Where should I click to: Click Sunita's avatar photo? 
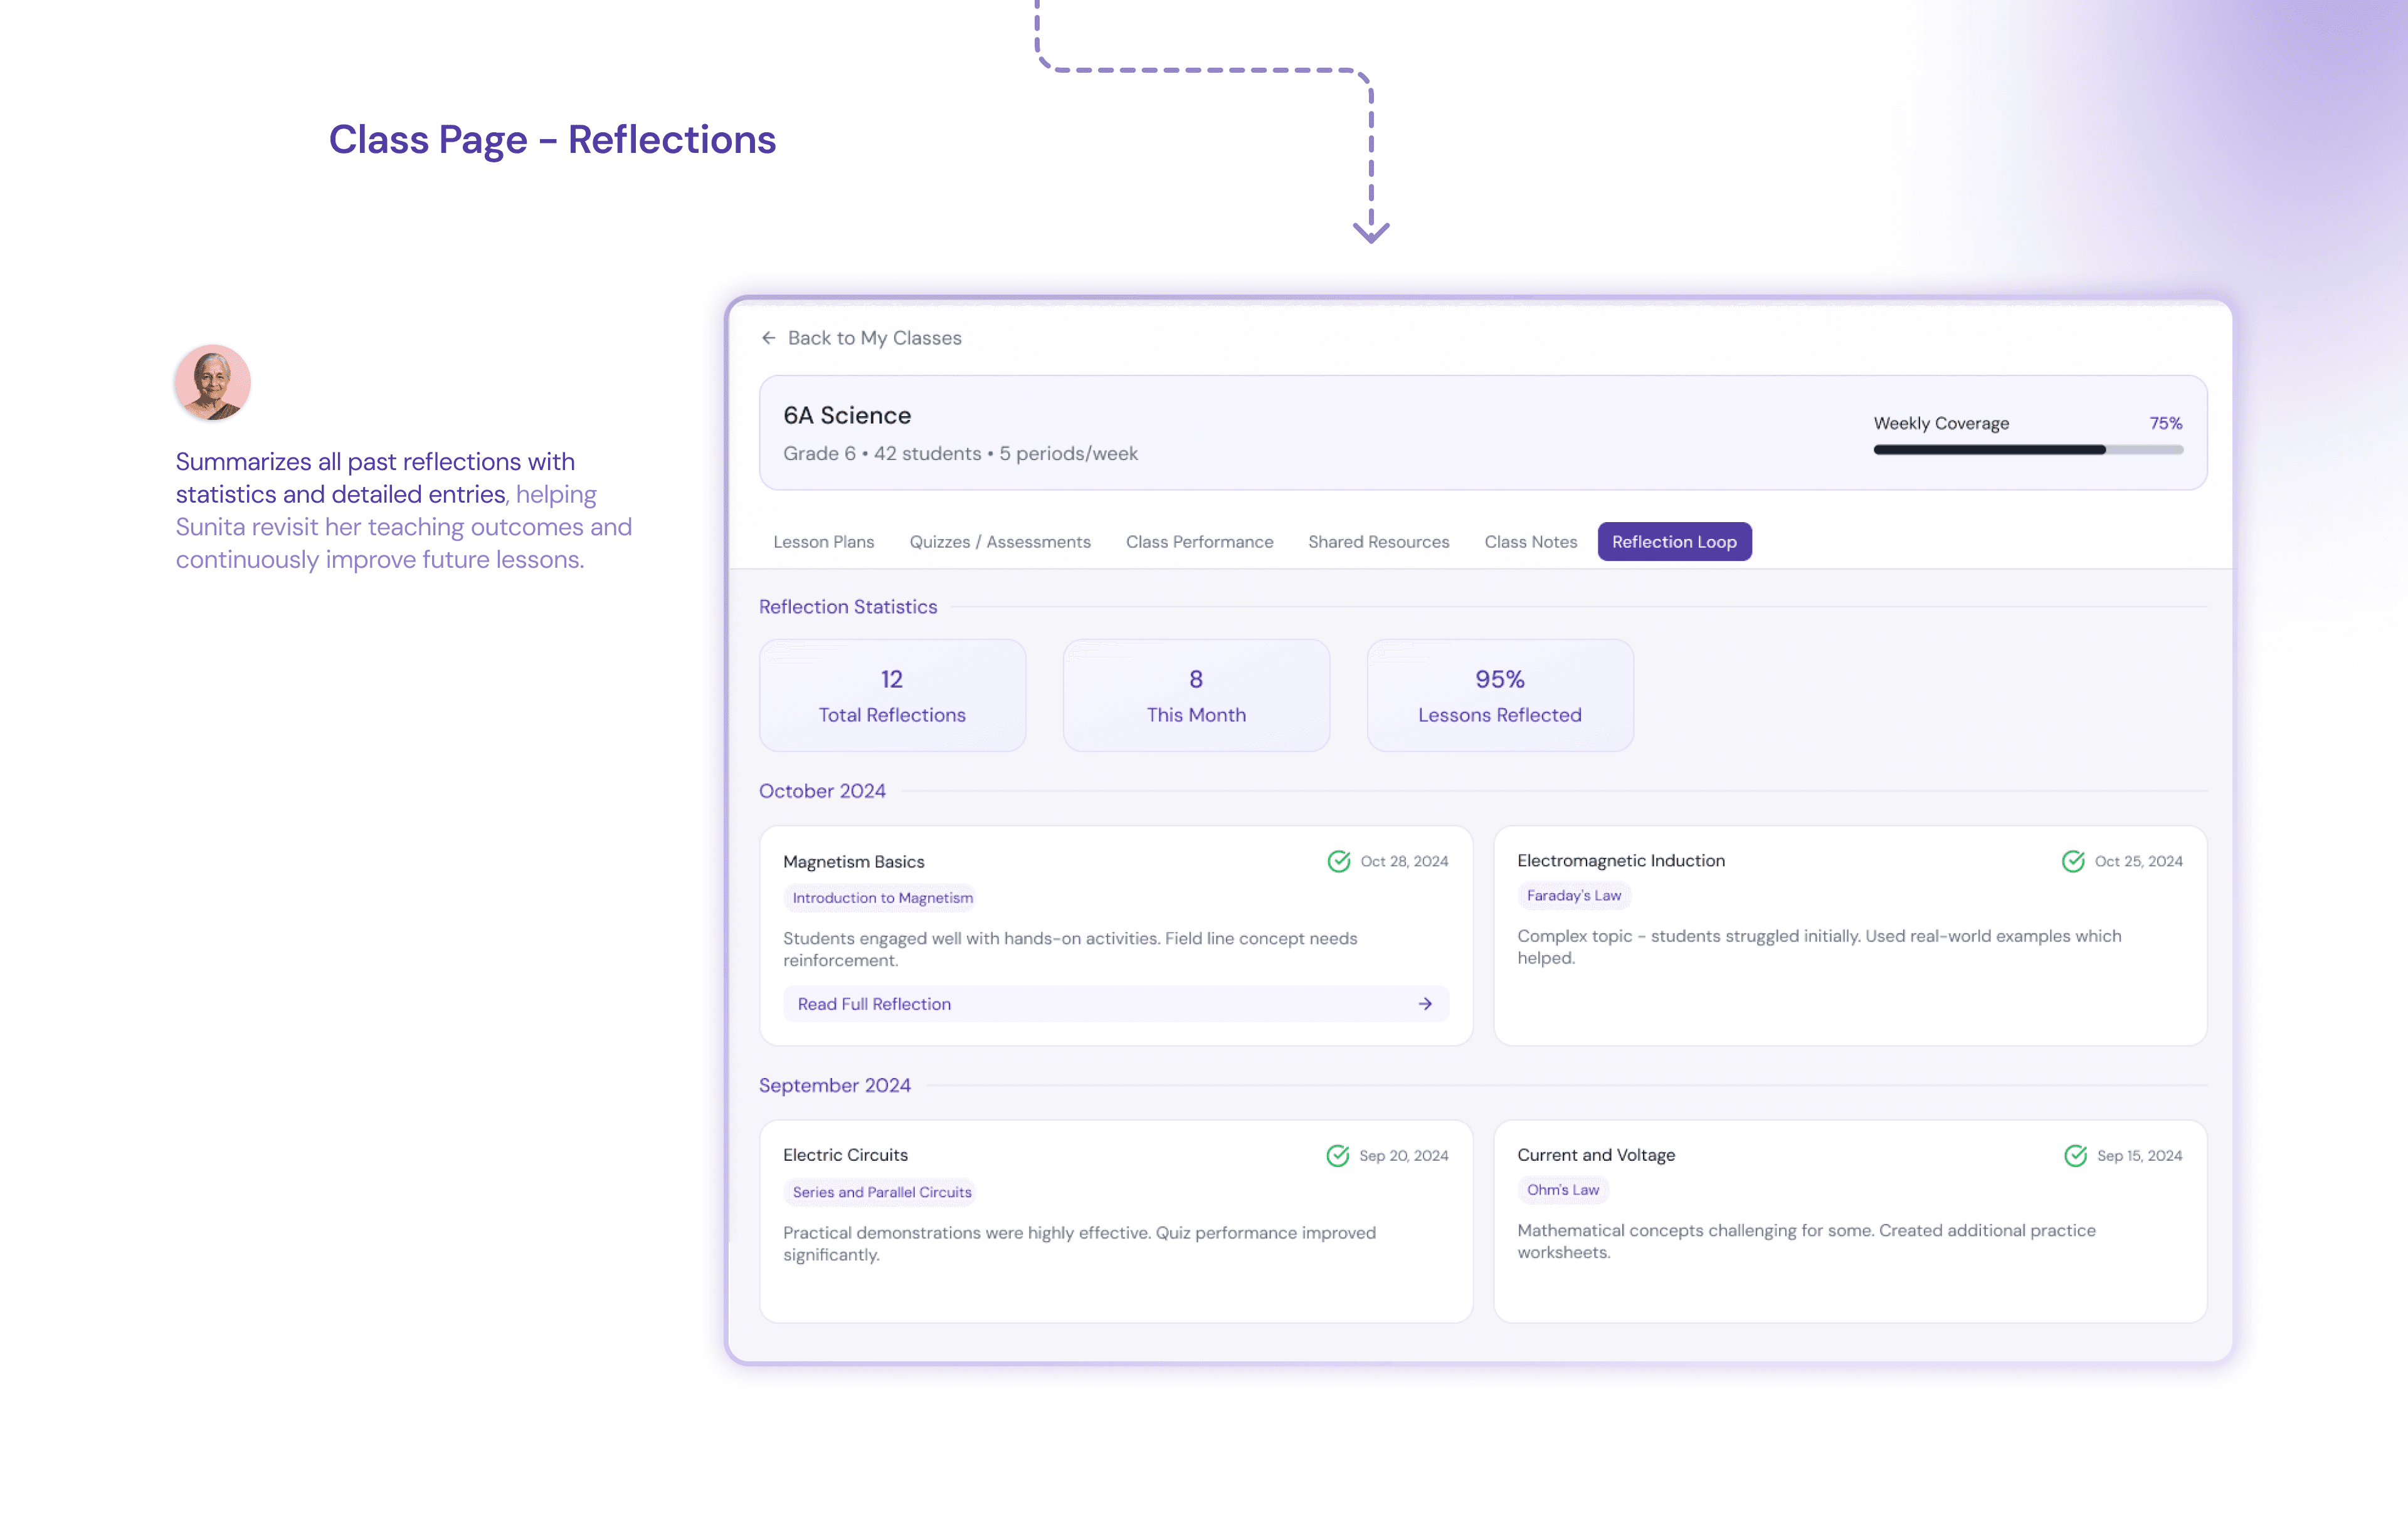(212, 383)
